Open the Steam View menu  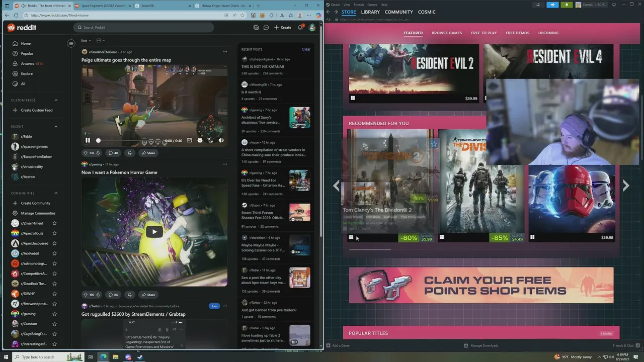point(347,5)
